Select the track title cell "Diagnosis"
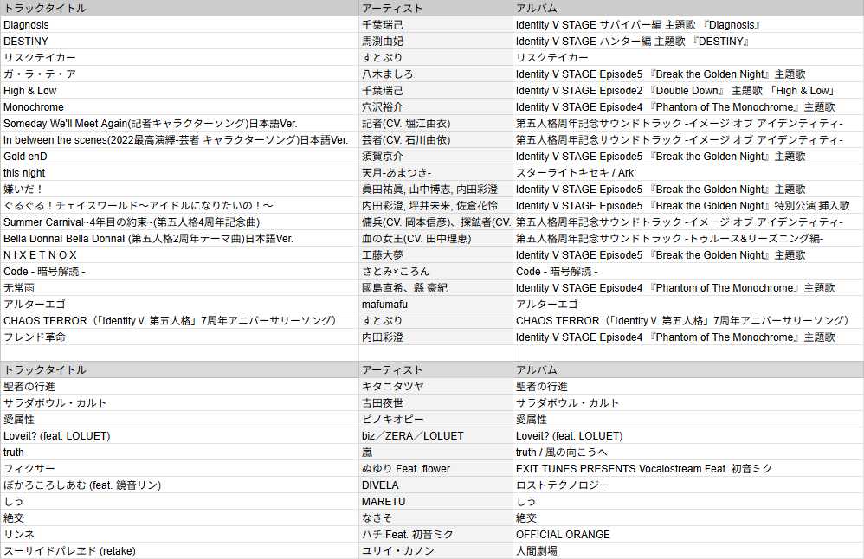Screen dimensions: 864x559 (x=179, y=25)
